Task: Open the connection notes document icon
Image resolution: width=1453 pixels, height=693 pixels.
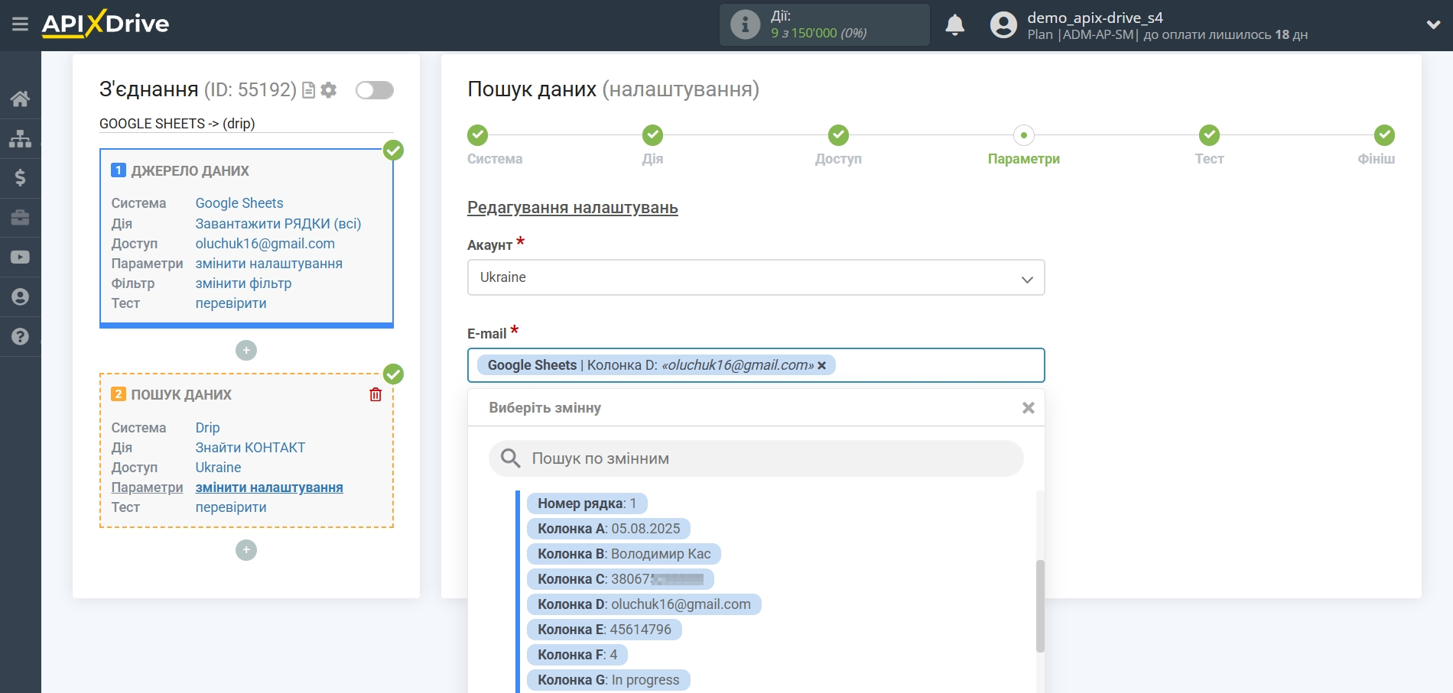Action: (x=309, y=90)
